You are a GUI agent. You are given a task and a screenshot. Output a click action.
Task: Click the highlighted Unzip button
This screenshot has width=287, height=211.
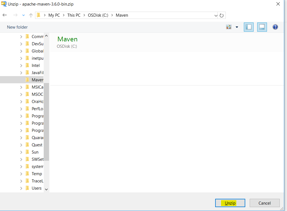(230, 203)
